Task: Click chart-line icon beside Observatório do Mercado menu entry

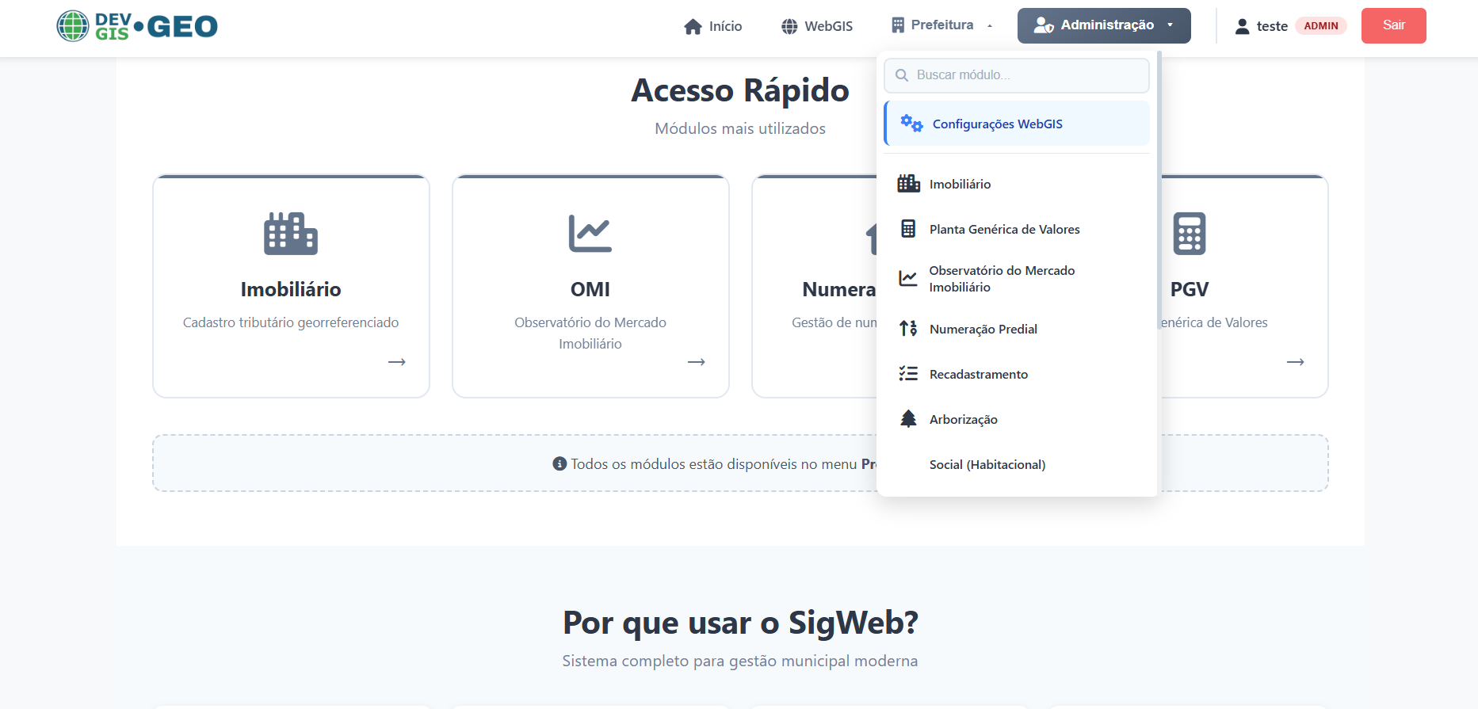Action: tap(908, 279)
